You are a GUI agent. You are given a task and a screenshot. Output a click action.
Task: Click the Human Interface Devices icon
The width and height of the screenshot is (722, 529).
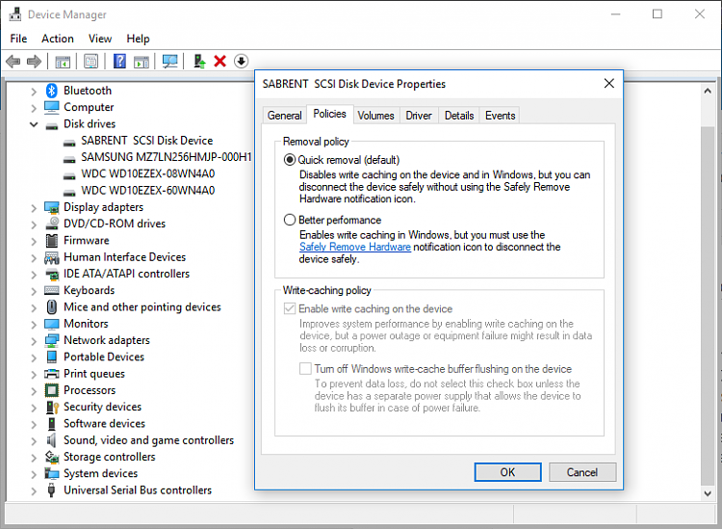(x=52, y=257)
